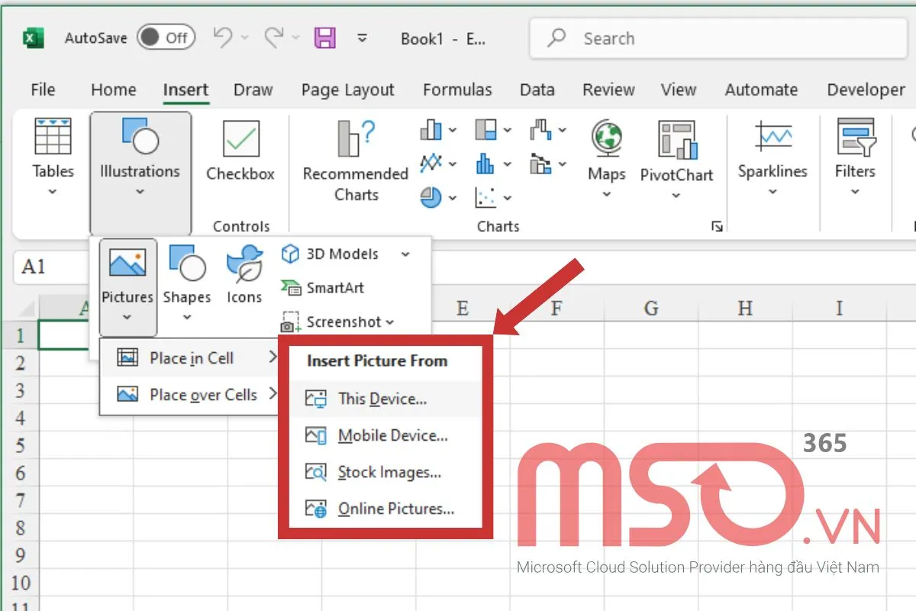The width and height of the screenshot is (916, 611).
Task: Select Online Pictures option
Action: click(x=395, y=509)
